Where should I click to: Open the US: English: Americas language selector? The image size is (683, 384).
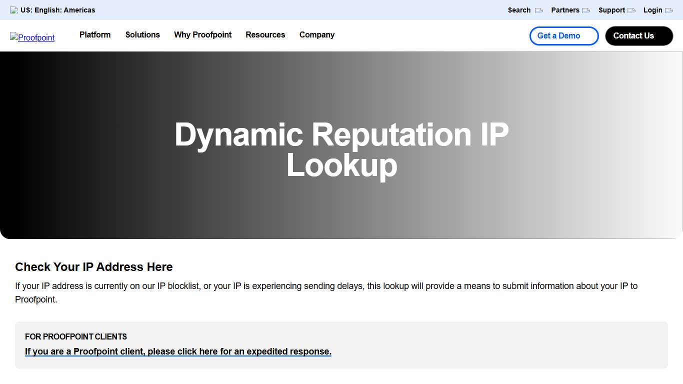pyautogui.click(x=56, y=9)
